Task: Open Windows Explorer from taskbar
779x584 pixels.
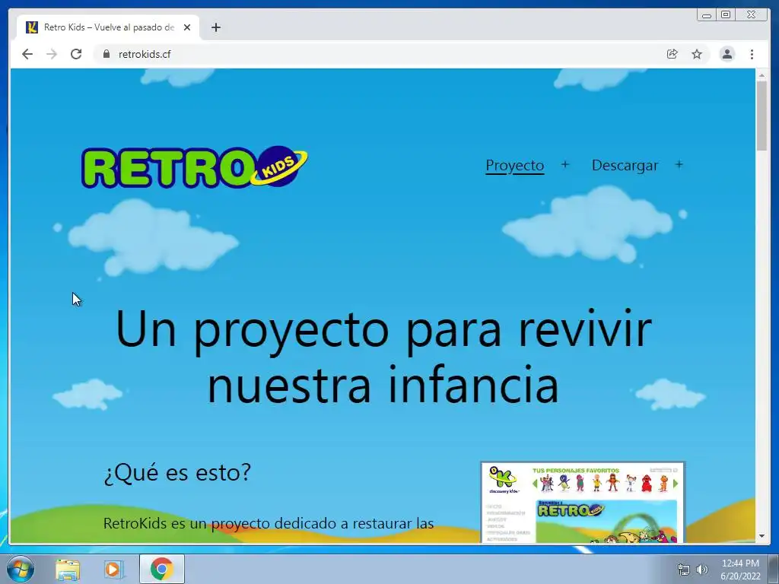Action: (68, 569)
